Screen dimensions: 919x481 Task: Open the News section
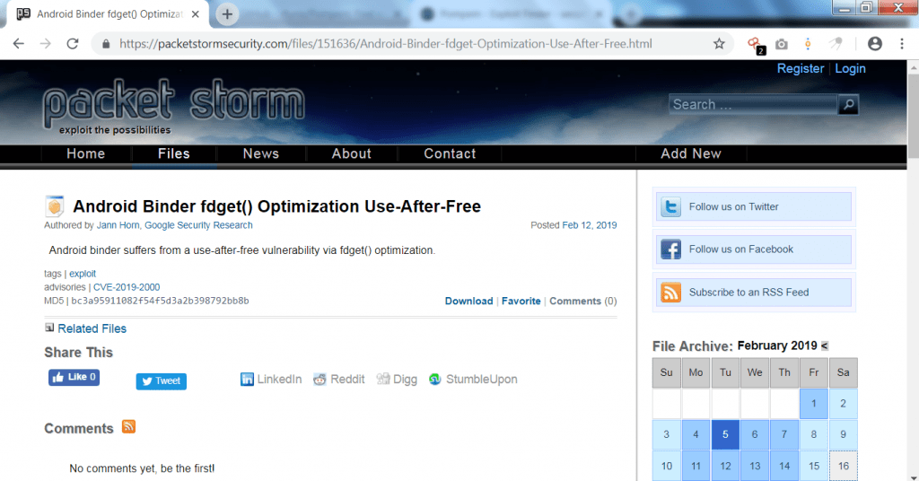[x=261, y=153]
